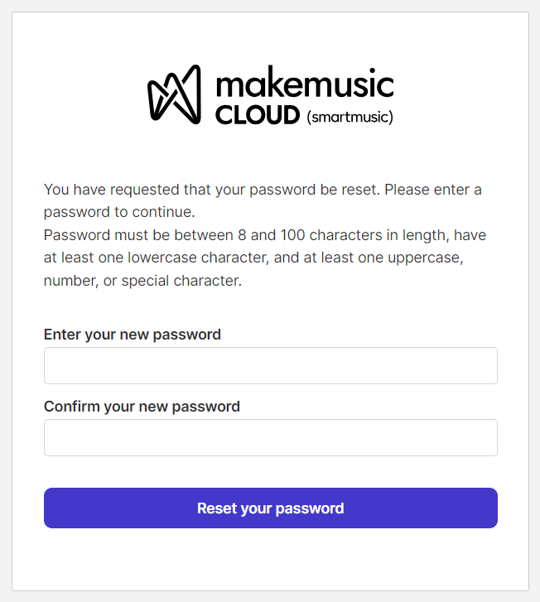The width and height of the screenshot is (540, 602).
Task: Click the word 'length' in password rules
Action: (x=424, y=235)
